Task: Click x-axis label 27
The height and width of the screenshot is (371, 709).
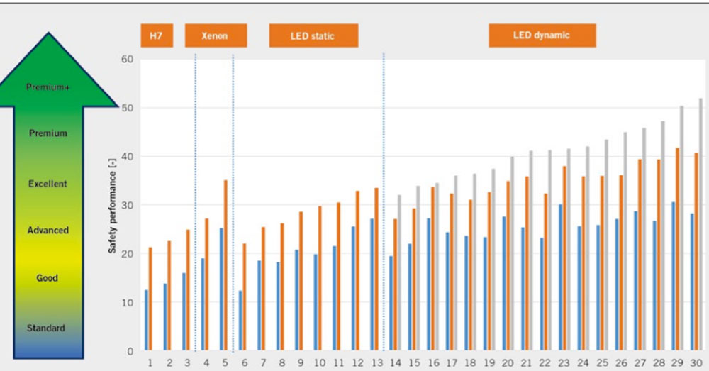Action: click(x=640, y=363)
